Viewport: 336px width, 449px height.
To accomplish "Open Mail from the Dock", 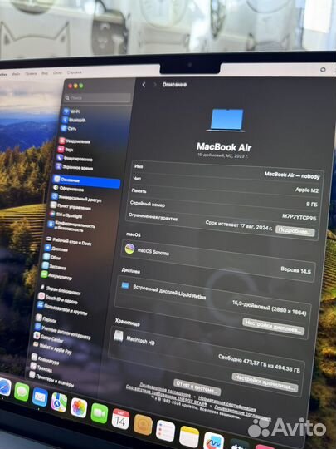I will (40, 397).
